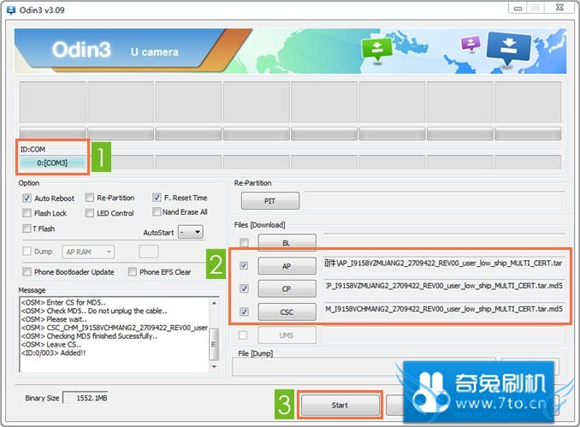The height and width of the screenshot is (427, 580).
Task: Click the AP file path field
Action: click(x=445, y=264)
